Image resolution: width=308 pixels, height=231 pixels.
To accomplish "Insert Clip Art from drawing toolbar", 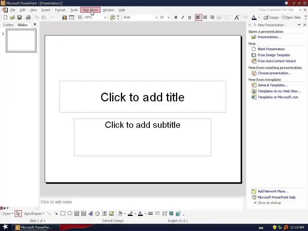I will pos(104,214).
